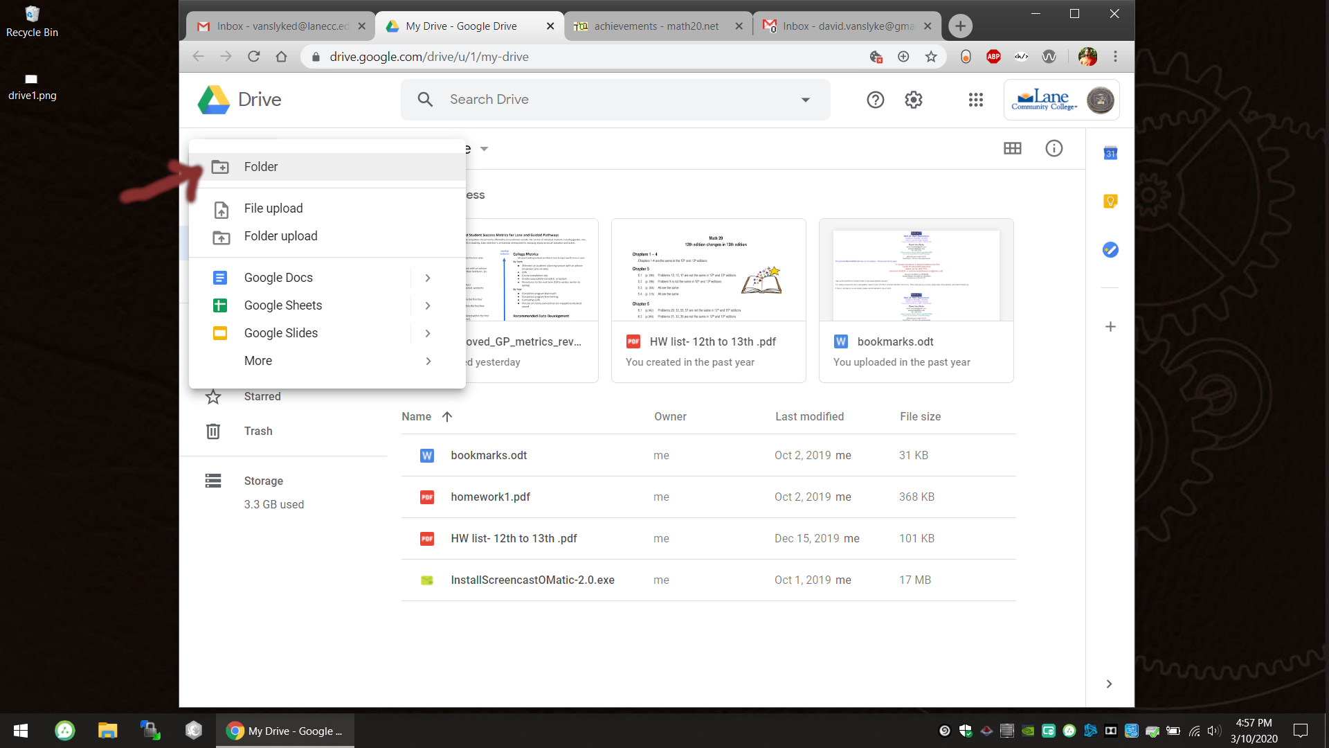Viewport: 1329px width, 748px height.
Task: Choose File upload option
Action: pyautogui.click(x=327, y=208)
